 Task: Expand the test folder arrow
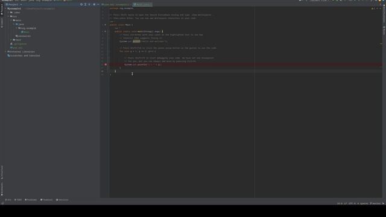[11, 40]
